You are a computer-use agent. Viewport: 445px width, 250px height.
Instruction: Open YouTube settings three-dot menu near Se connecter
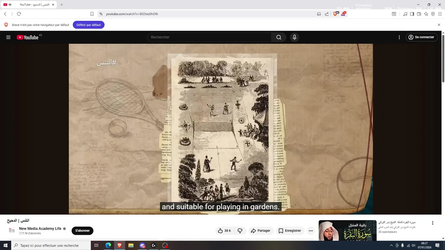[x=399, y=37]
